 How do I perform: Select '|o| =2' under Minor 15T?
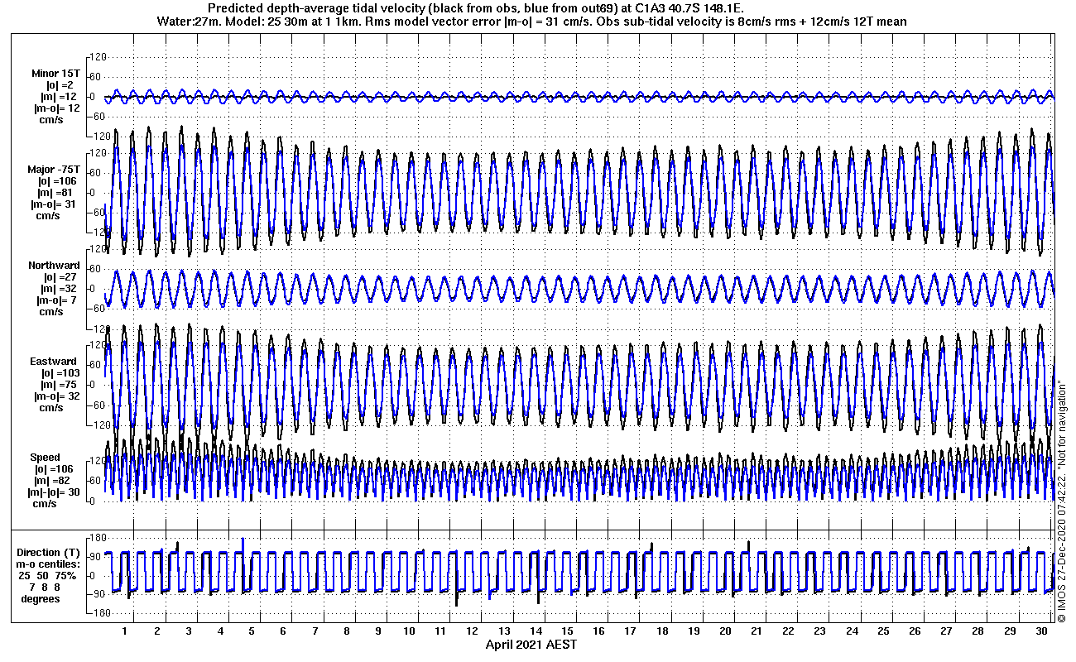60,85
